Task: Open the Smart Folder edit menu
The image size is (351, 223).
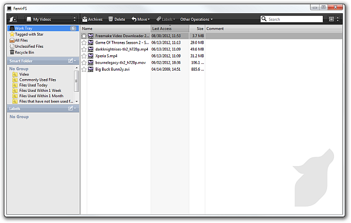Action: 72,61
